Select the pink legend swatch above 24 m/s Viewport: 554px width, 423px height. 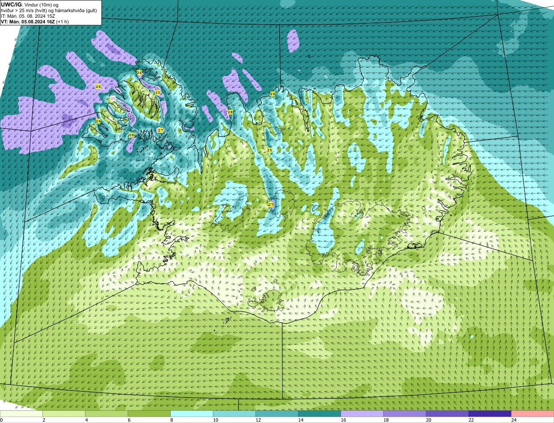(533, 413)
